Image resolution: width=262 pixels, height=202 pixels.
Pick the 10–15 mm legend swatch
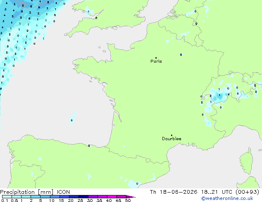click(x=55, y=197)
